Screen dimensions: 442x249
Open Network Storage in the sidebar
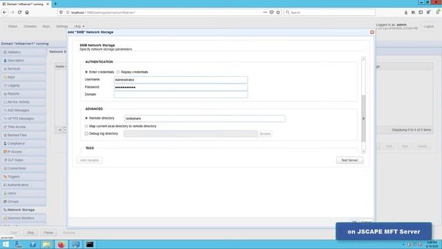[23, 210]
